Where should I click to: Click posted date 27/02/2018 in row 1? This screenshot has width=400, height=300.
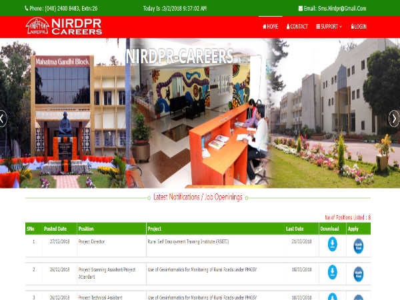(x=59, y=241)
